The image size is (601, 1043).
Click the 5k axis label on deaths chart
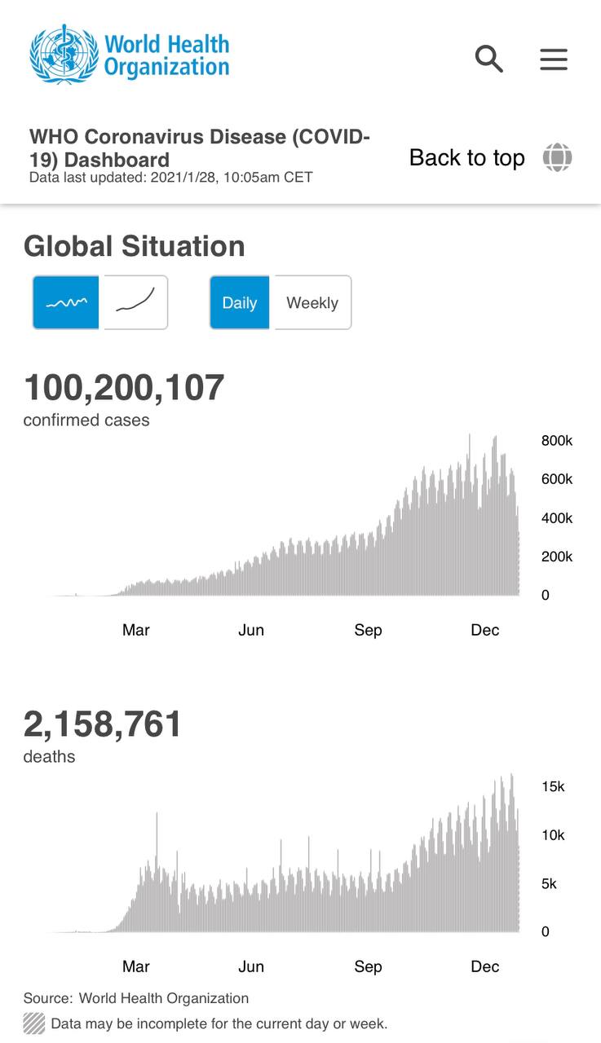click(x=550, y=883)
